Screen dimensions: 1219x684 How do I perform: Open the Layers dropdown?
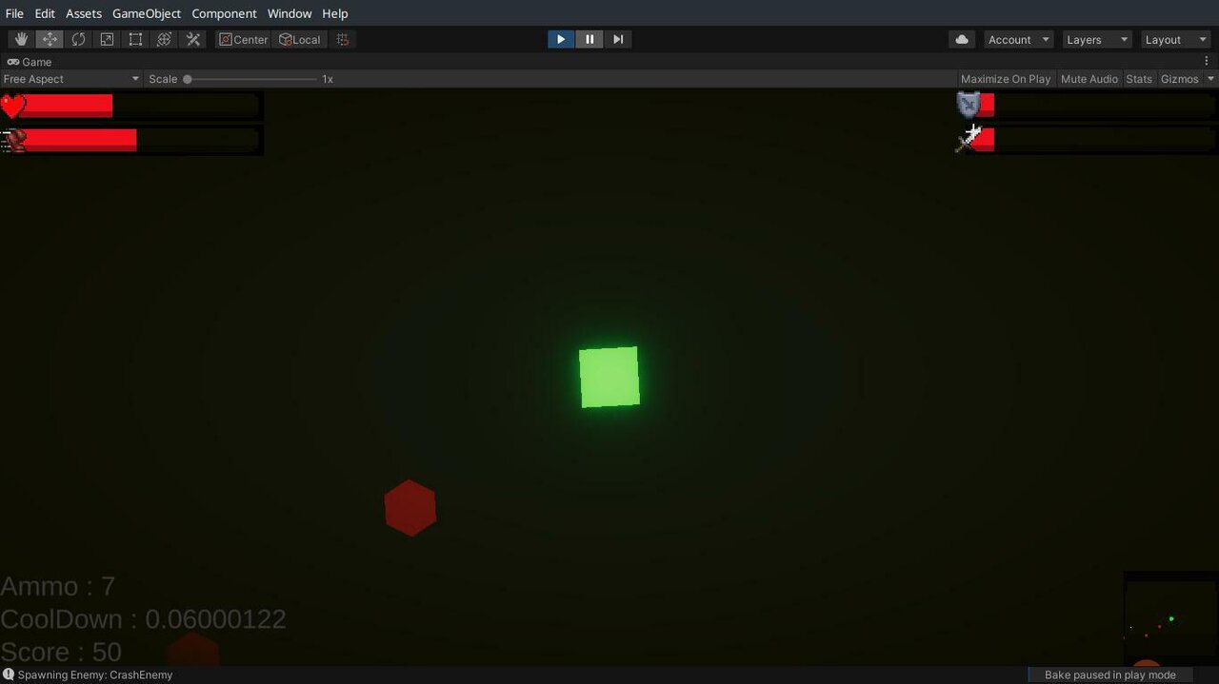coord(1096,39)
